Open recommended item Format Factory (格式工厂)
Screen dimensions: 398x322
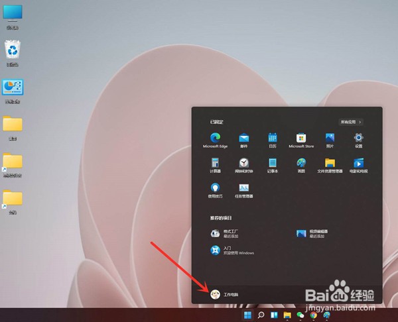(x=224, y=233)
